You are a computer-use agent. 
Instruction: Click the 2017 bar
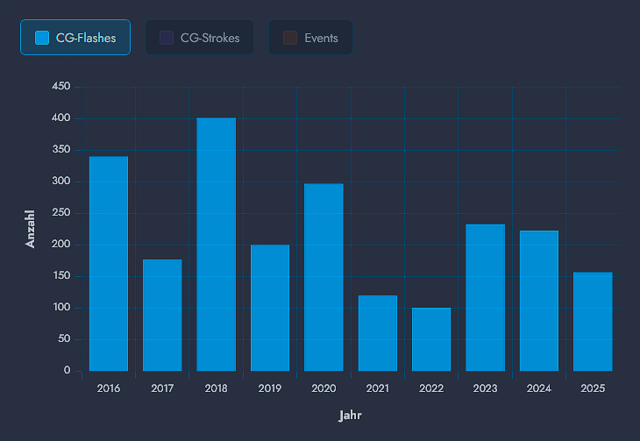pyautogui.click(x=162, y=315)
